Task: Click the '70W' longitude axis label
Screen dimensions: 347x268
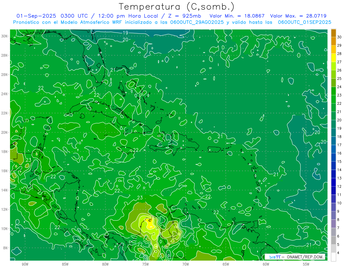Action: pyautogui.click(x=186, y=264)
